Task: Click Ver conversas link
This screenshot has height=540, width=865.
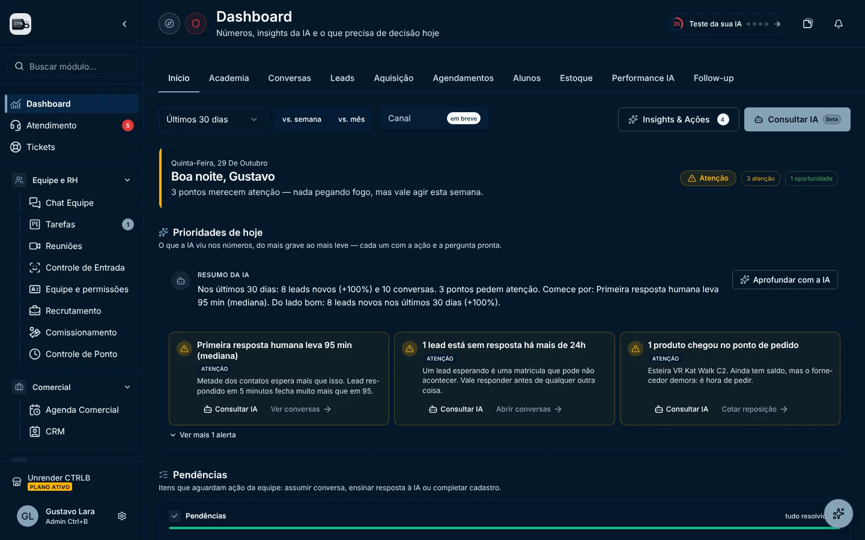Action: pos(301,409)
